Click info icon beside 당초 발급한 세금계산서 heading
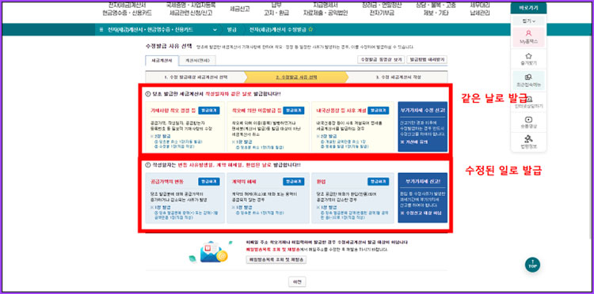 (x=147, y=93)
